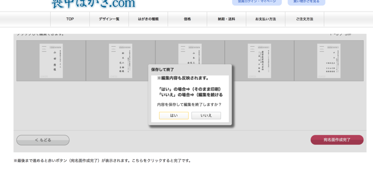Viewport: 373px width, 175px height.
Task: Open 会員ログイン・マイページ
Action: pyautogui.click(x=257, y=2)
